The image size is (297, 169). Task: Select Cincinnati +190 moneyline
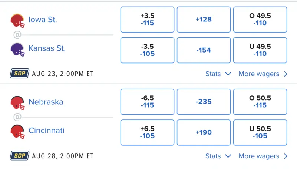coord(204,132)
